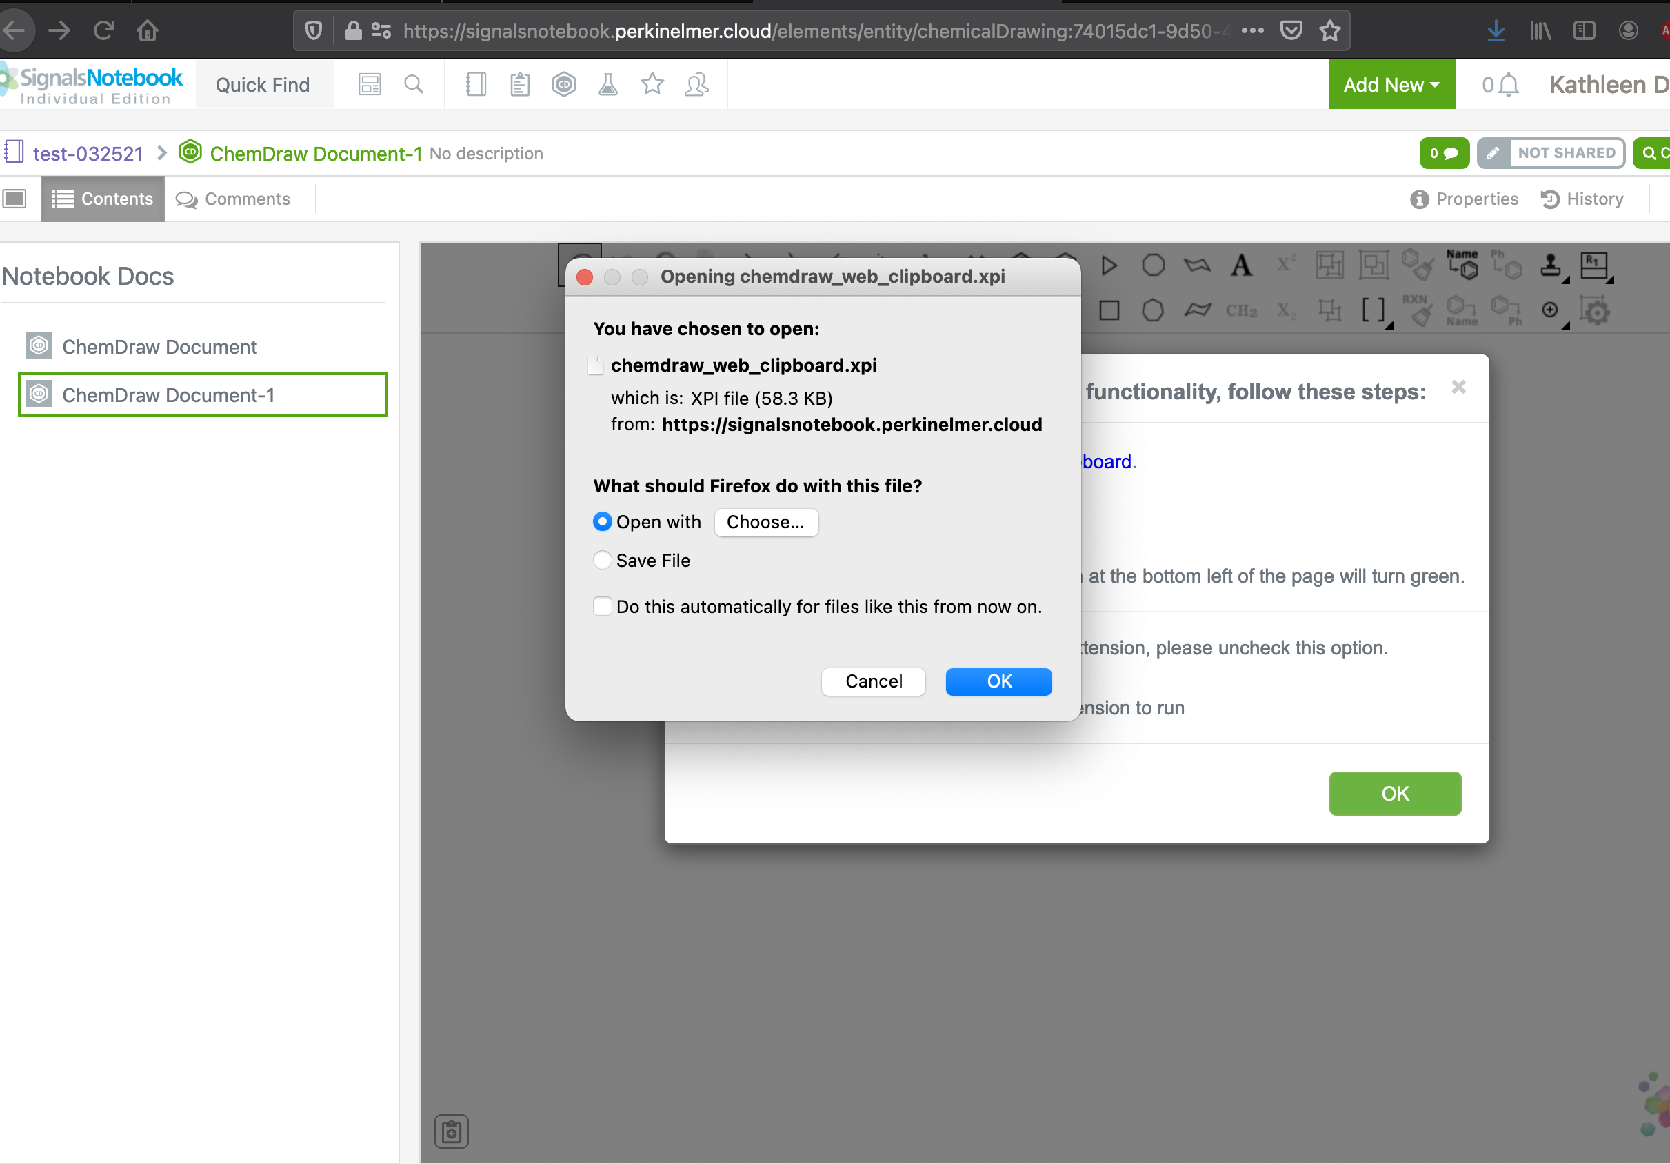Click the Name to Structure icon
Screen dimensions: 1670x1164
click(1462, 265)
